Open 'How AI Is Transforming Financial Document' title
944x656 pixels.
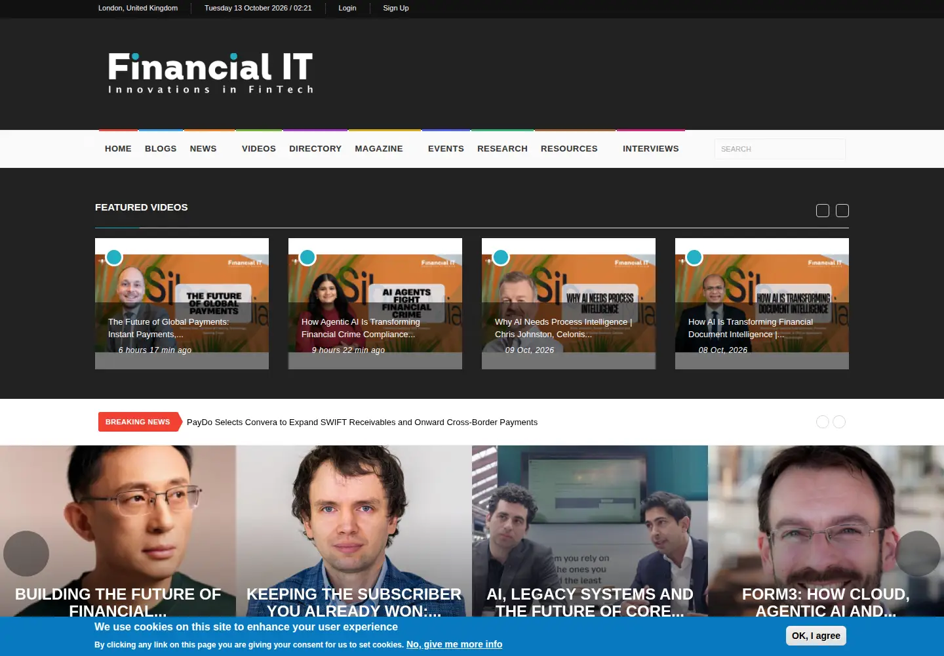tap(751, 328)
